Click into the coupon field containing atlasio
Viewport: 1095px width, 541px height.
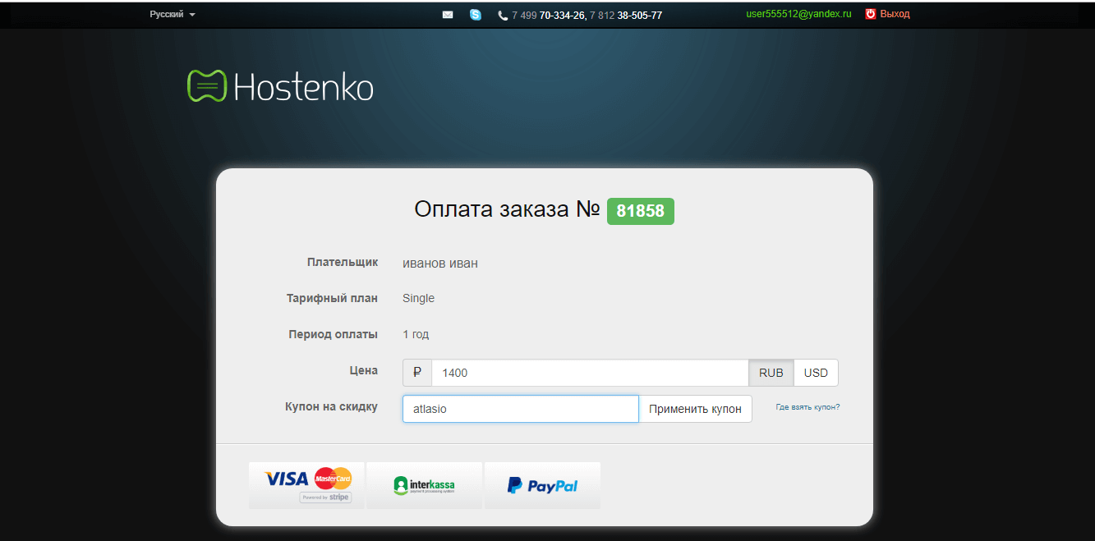[520, 409]
